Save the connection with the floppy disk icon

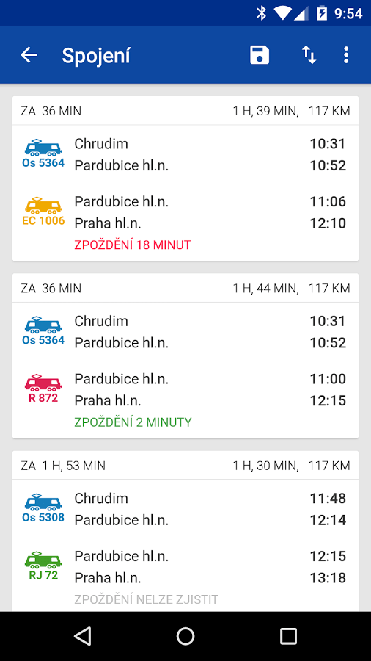click(260, 55)
